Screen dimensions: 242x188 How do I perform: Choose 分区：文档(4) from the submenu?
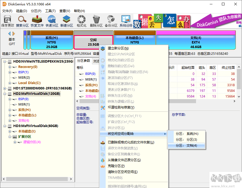(x=186, y=146)
